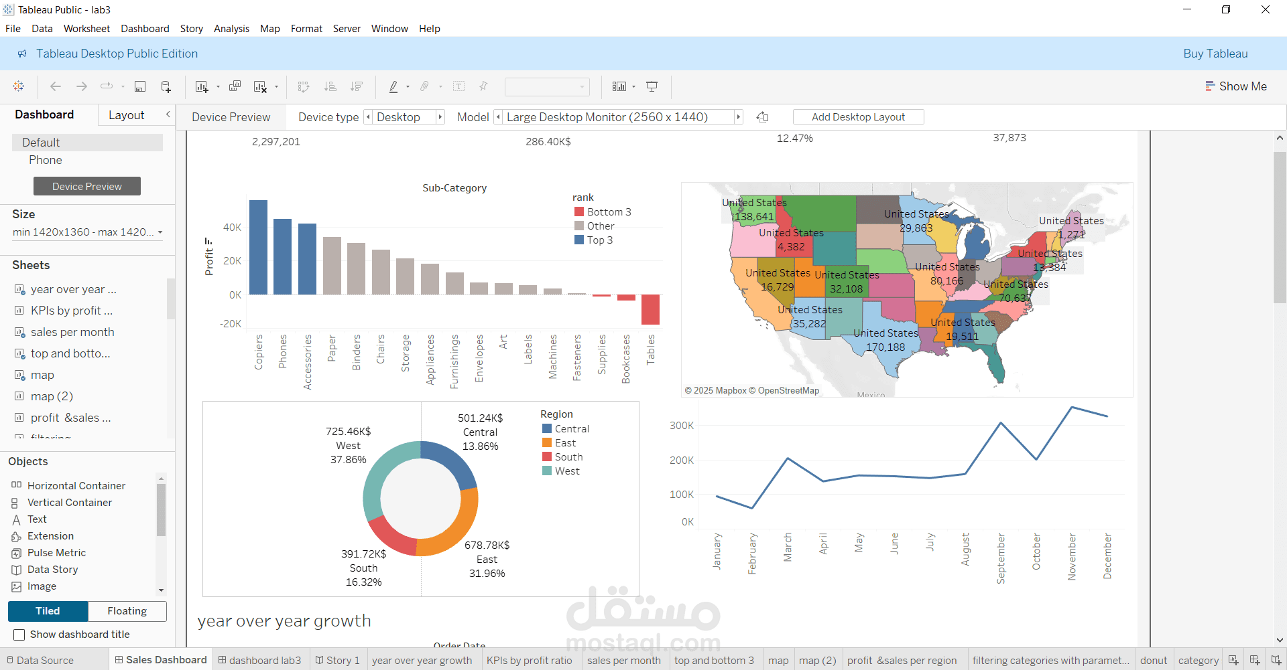
Task: Open the Worksheet menu
Action: [x=86, y=29]
